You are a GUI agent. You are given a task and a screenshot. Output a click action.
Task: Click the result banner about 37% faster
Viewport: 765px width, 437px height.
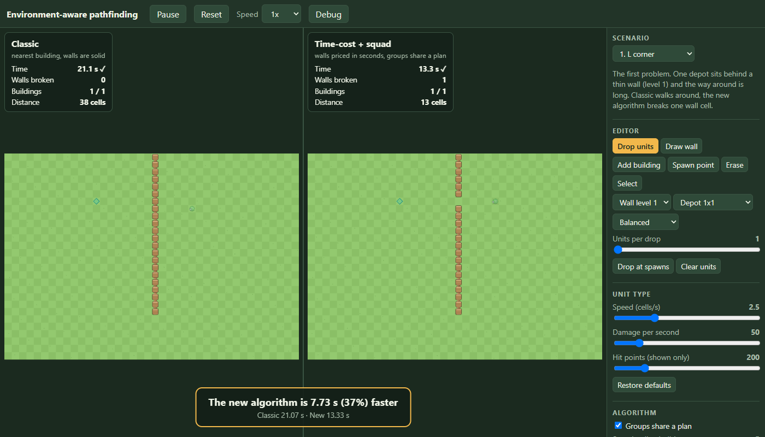click(x=303, y=407)
